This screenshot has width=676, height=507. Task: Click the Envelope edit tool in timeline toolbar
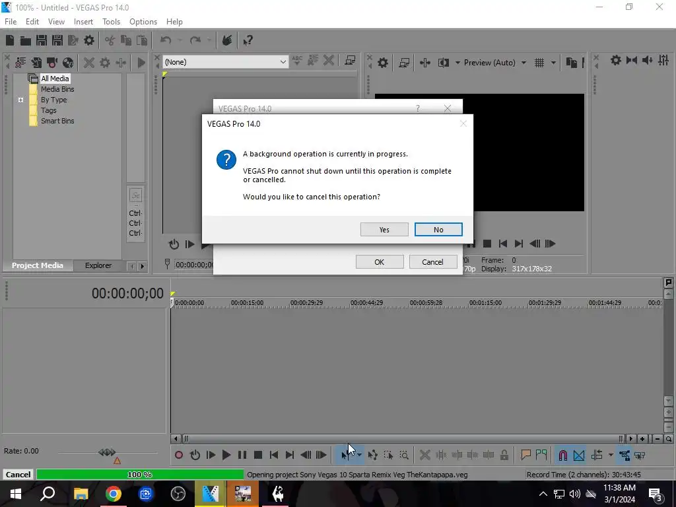[372, 455]
